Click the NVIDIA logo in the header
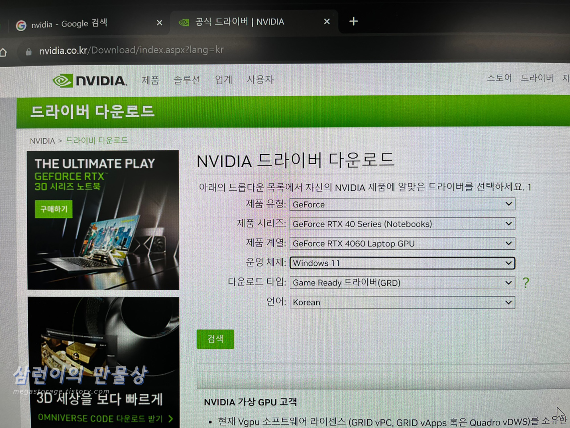 click(x=90, y=81)
